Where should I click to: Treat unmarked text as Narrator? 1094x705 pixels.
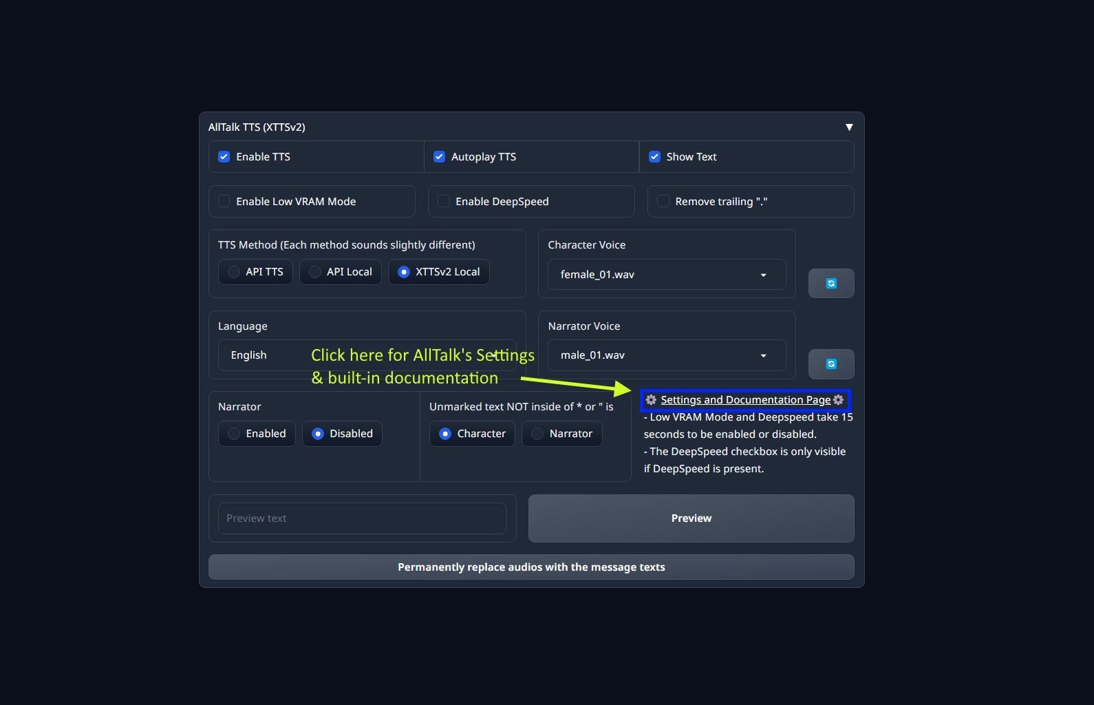coord(561,434)
